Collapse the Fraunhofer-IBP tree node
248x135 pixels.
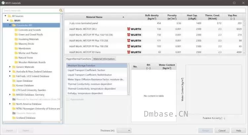click(10, 25)
